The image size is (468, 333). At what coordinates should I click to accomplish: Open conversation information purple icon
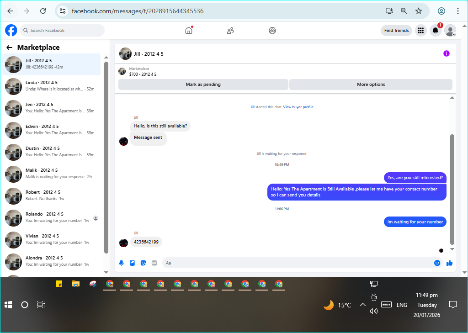[446, 54]
